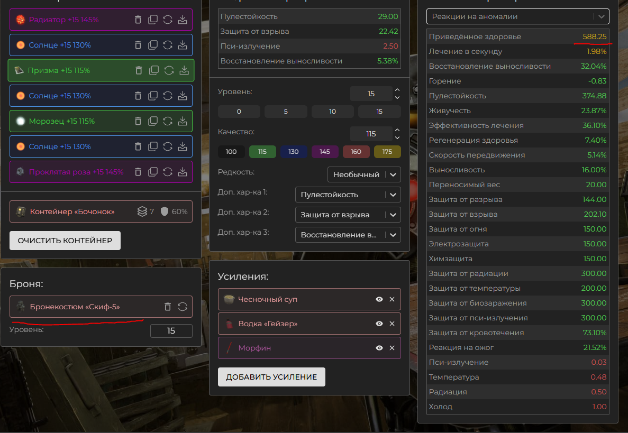The height and width of the screenshot is (433, 628).
Task: Delete the Радиатор +15 145% artifact
Action: [x=138, y=20]
